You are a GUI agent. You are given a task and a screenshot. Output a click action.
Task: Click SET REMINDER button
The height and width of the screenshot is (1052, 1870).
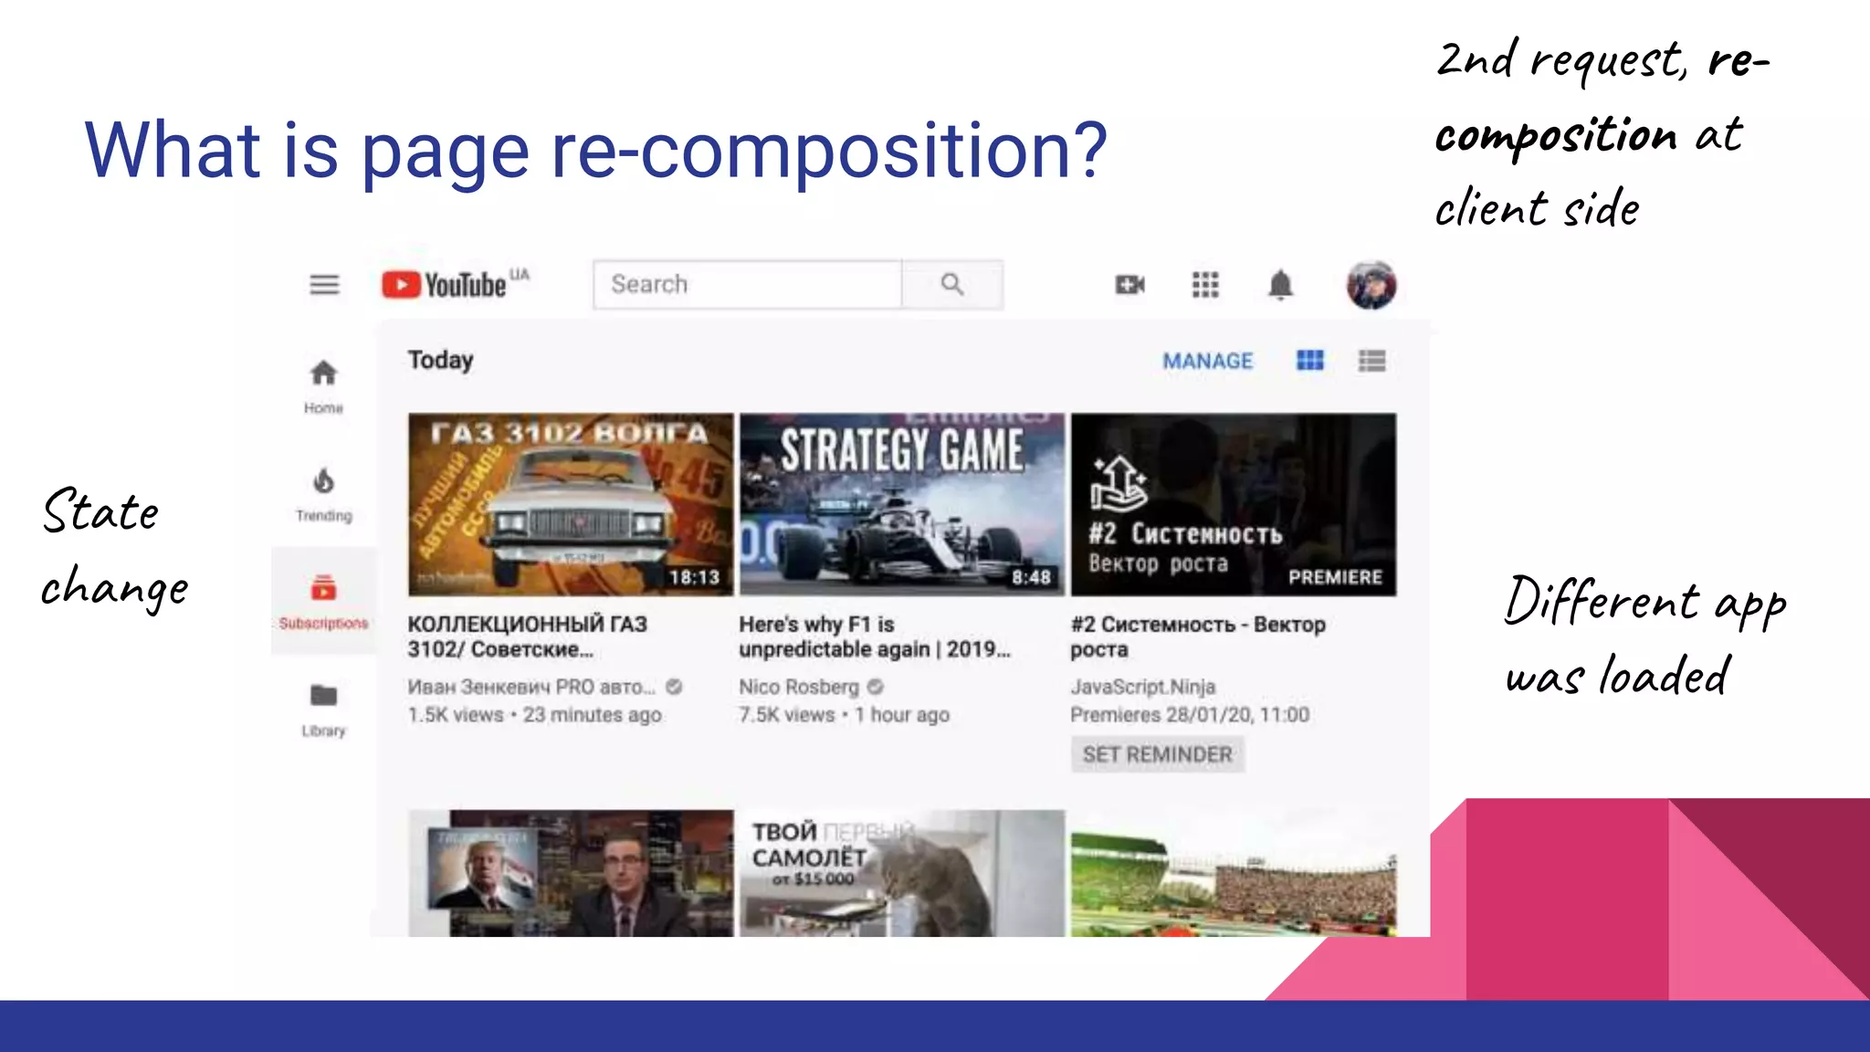tap(1157, 754)
